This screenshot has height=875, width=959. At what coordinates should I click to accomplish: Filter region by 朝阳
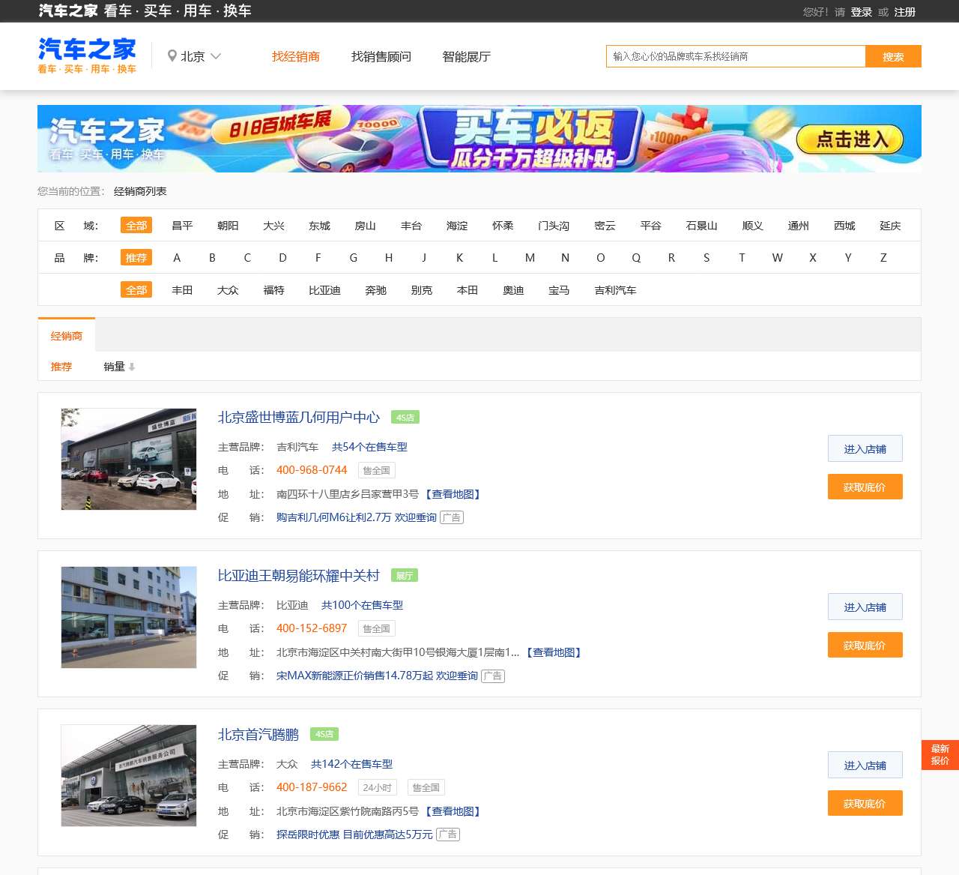point(228,226)
